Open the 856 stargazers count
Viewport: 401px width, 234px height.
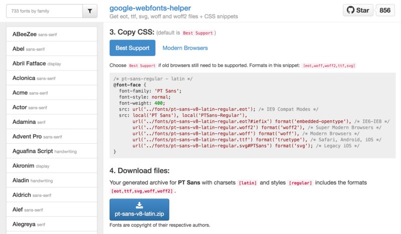(385, 10)
